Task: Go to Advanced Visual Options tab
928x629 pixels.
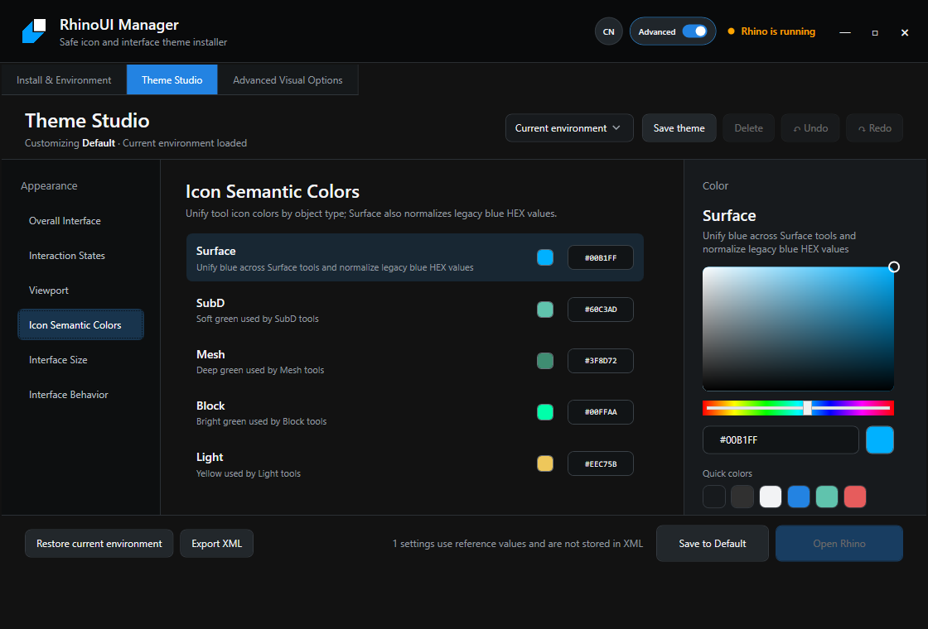Action: coord(288,79)
